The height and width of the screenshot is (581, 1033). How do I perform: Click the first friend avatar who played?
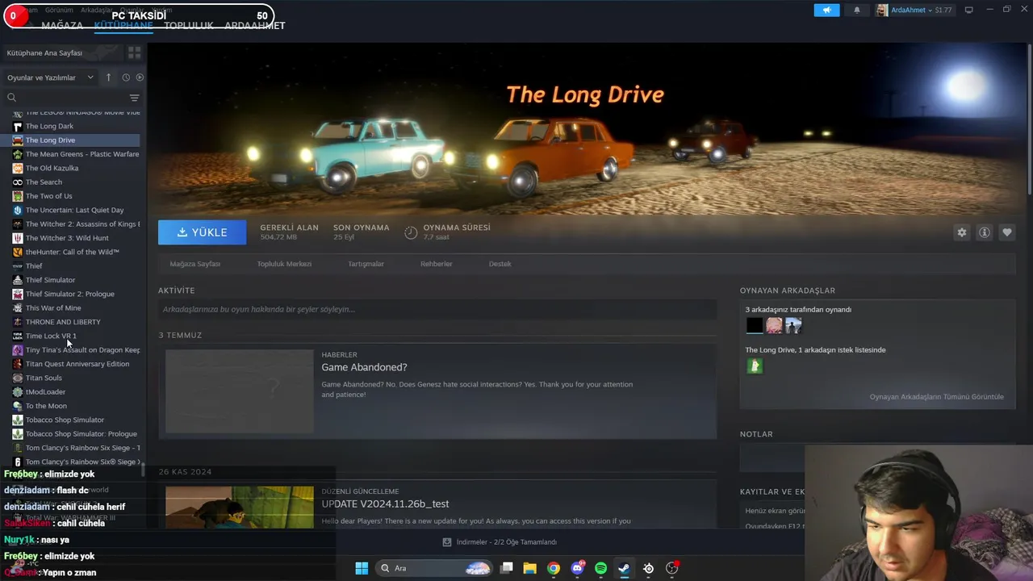coord(754,325)
